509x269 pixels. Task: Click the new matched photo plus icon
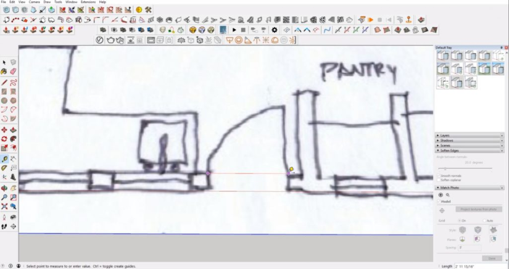point(441,195)
